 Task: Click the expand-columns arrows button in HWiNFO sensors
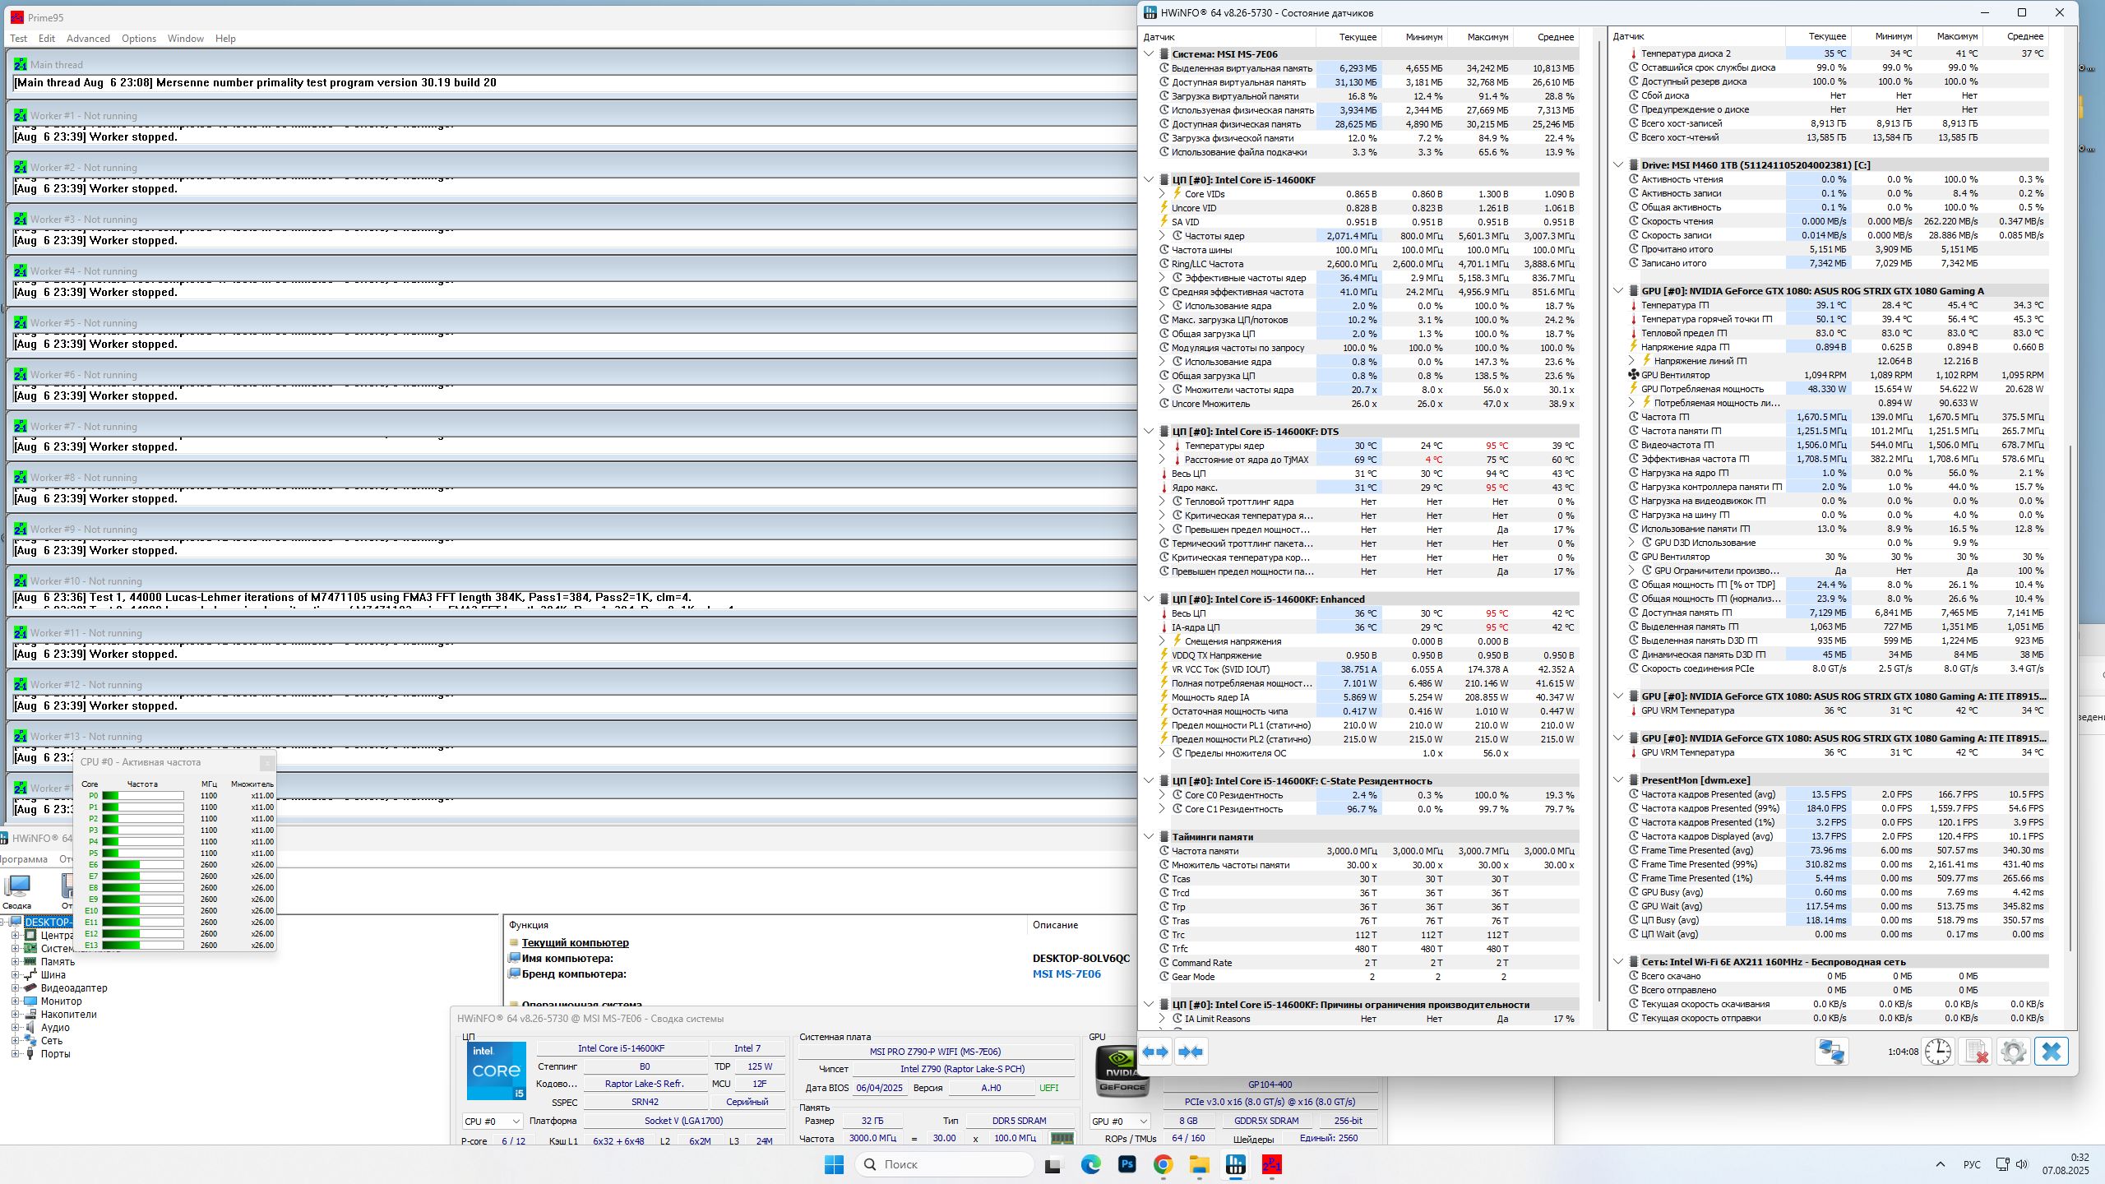(1155, 1052)
